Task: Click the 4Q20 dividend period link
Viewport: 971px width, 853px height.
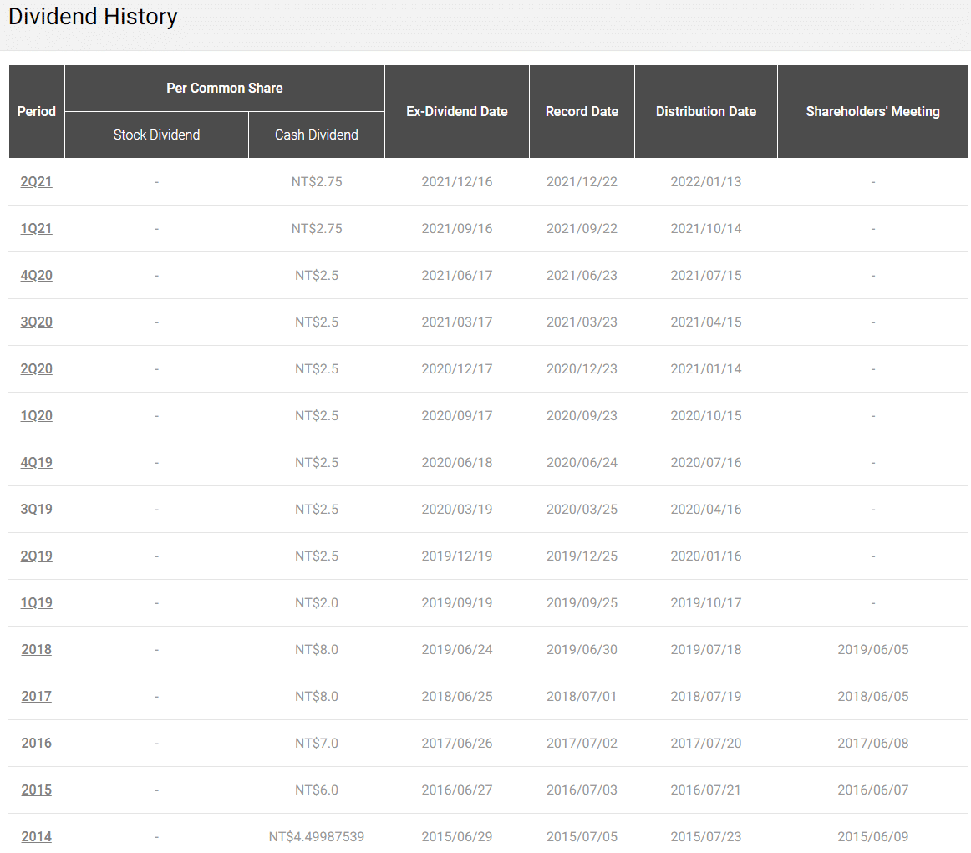Action: click(x=36, y=275)
